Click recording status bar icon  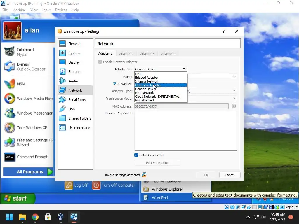pyautogui.click(x=266, y=207)
